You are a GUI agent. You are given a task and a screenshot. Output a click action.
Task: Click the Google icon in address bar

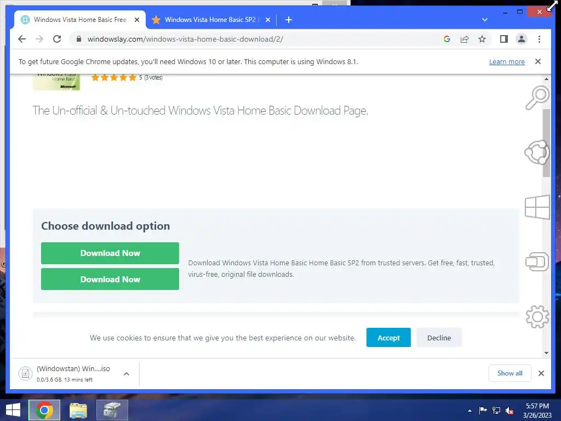447,39
